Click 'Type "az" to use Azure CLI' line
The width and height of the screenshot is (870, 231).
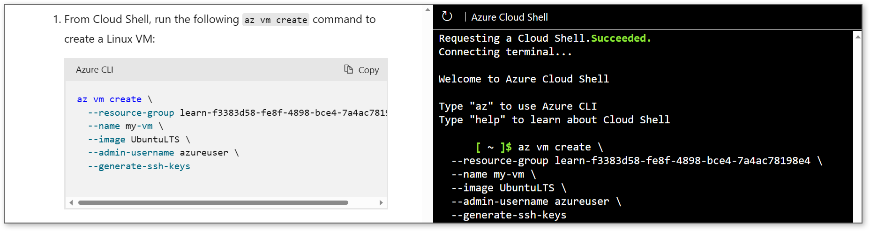coord(517,106)
